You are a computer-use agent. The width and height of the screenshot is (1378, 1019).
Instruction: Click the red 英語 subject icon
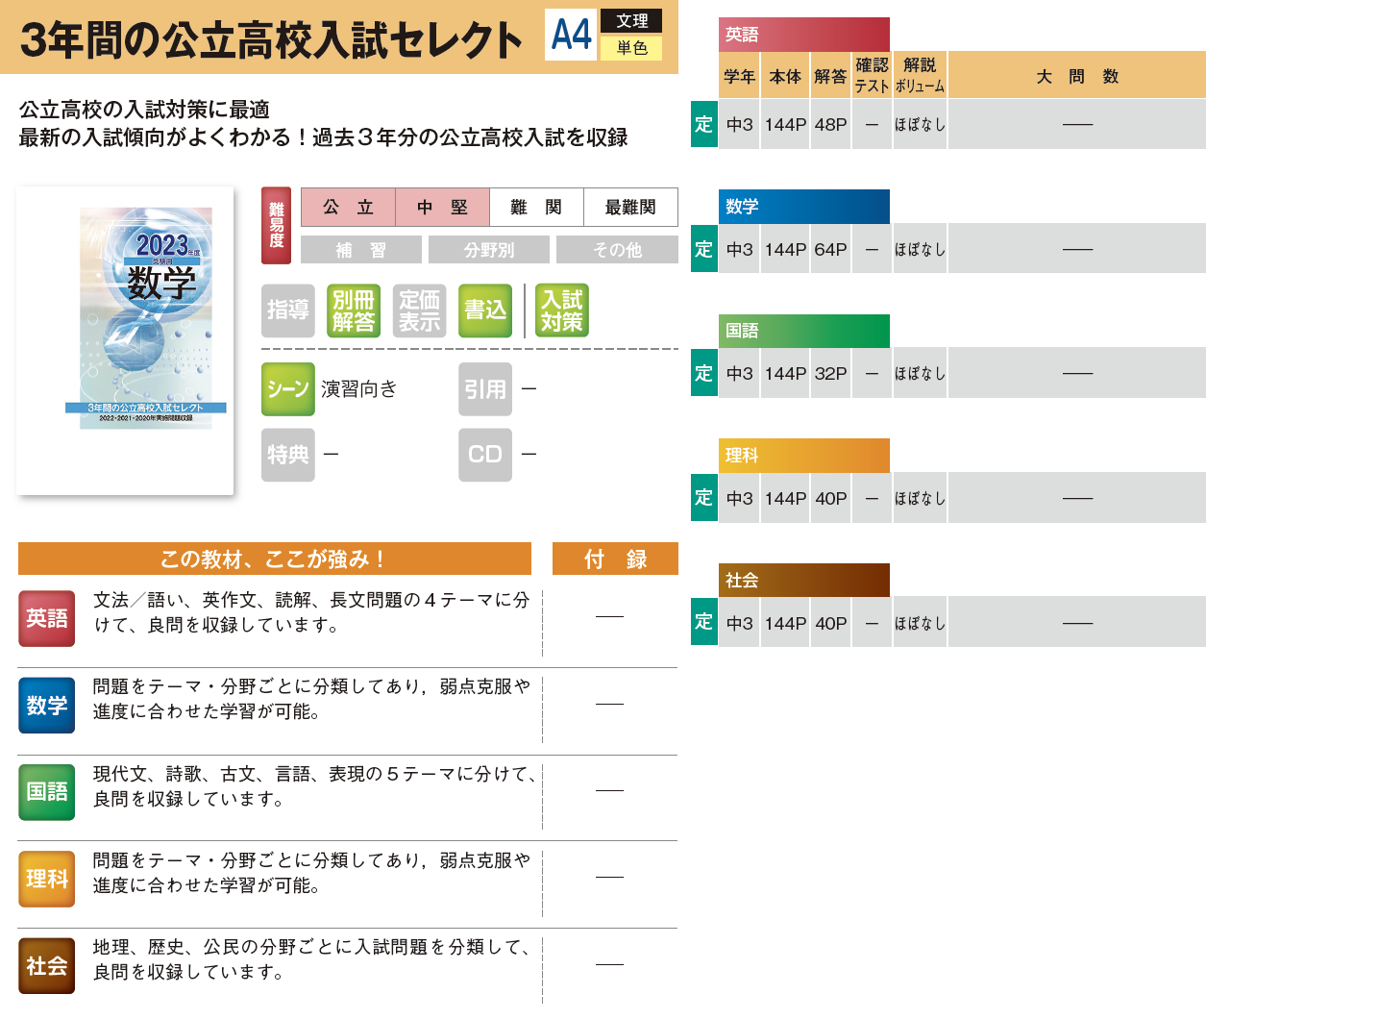pos(47,618)
